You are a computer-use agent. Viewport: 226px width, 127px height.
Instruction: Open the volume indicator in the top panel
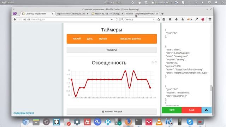203,2
